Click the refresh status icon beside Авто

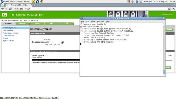62,42
